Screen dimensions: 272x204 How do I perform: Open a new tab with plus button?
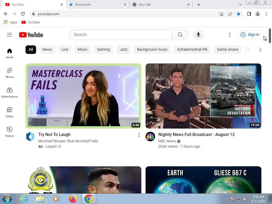(x=199, y=5)
